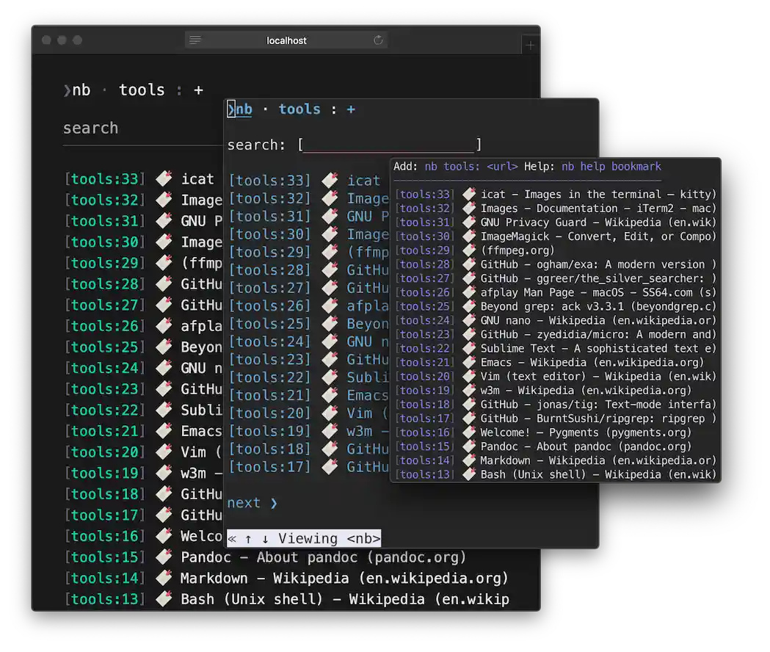Click the bookmark icon beside Emacs – Wikipedia (en.wikipedia.org)
Image resolution: width=770 pixels, height=652 pixels.
tap(469, 362)
